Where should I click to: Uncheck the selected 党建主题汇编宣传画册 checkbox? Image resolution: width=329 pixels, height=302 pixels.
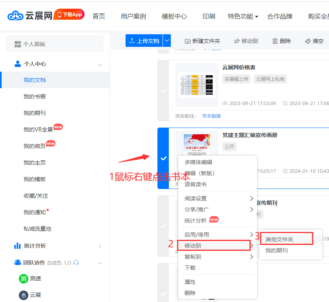pos(163,158)
